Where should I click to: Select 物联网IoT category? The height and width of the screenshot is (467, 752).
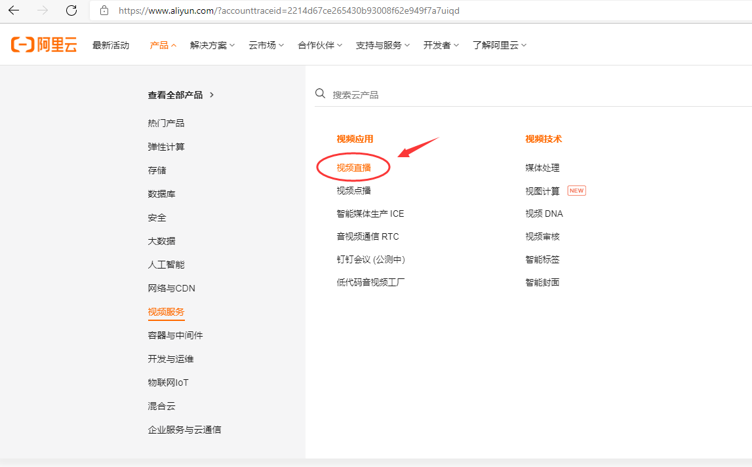point(168,383)
